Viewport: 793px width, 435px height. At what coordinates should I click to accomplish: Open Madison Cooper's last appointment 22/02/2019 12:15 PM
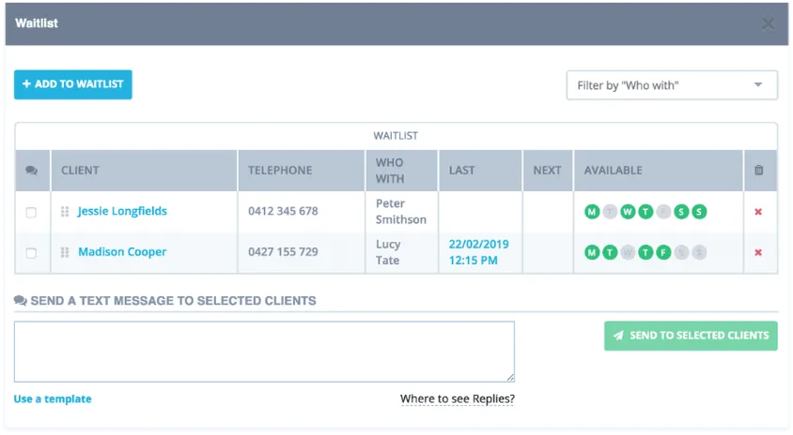[478, 252]
